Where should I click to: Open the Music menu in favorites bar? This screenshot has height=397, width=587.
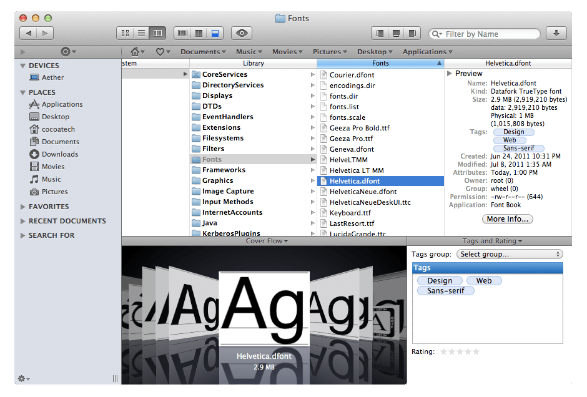click(x=249, y=52)
